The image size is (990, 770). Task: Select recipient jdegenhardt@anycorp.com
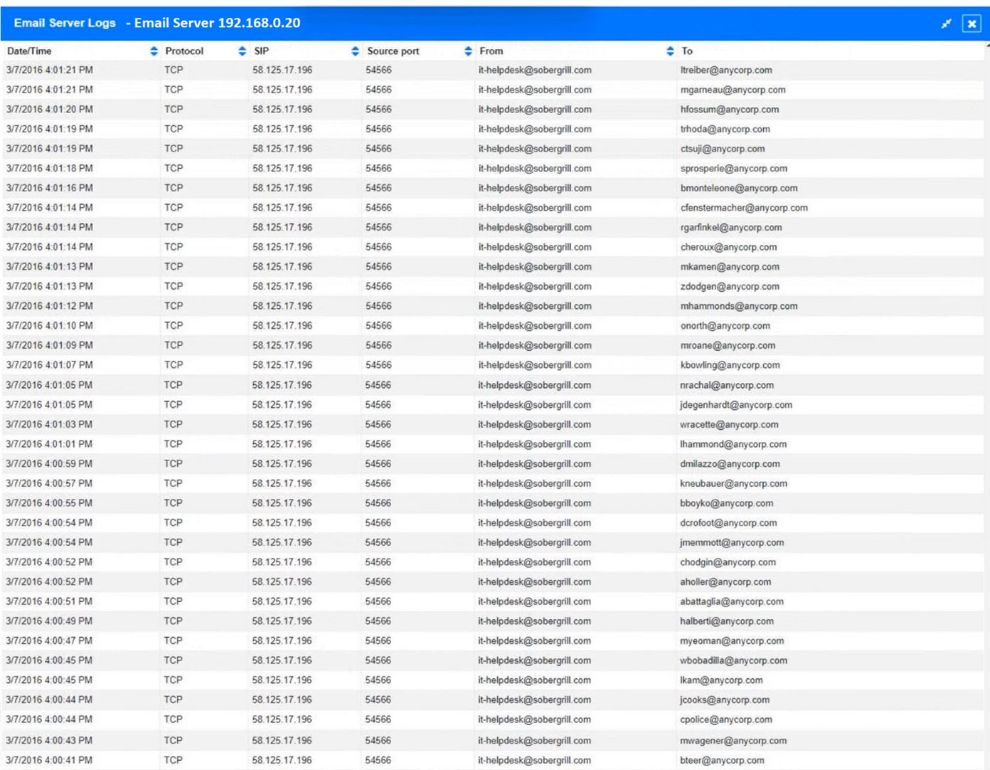736,405
